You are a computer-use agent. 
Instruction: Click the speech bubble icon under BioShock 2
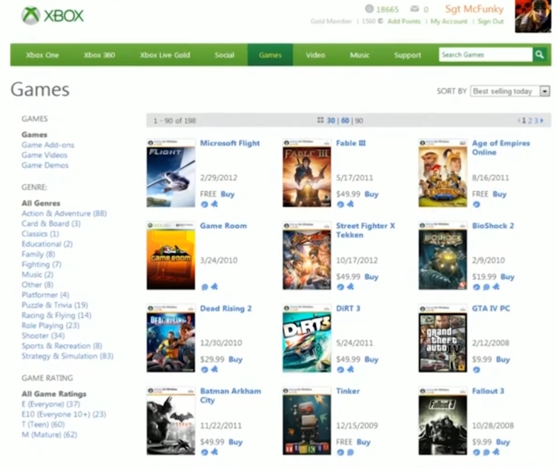tap(486, 287)
